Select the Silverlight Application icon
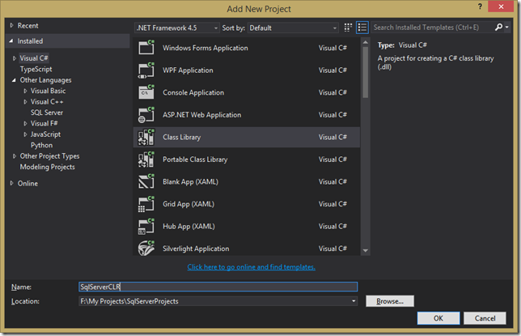This screenshot has height=336, width=521. pos(146,249)
